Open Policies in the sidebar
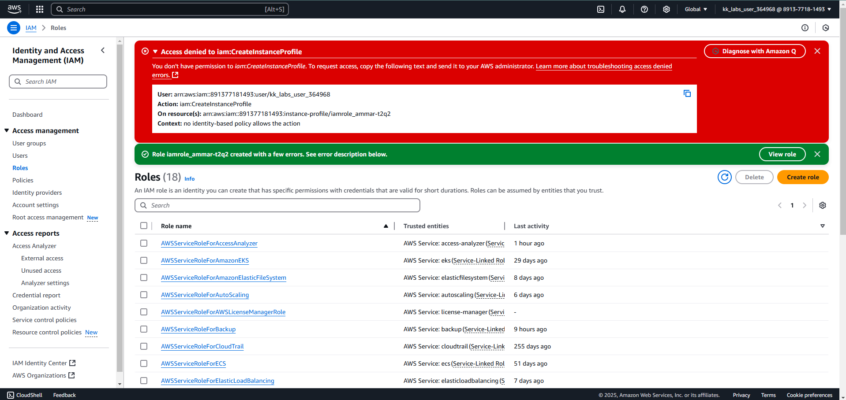846x400 pixels. pyautogui.click(x=23, y=180)
